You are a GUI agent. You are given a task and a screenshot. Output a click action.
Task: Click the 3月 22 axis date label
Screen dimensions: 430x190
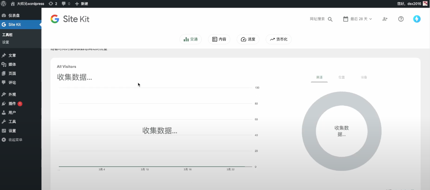(x=230, y=170)
